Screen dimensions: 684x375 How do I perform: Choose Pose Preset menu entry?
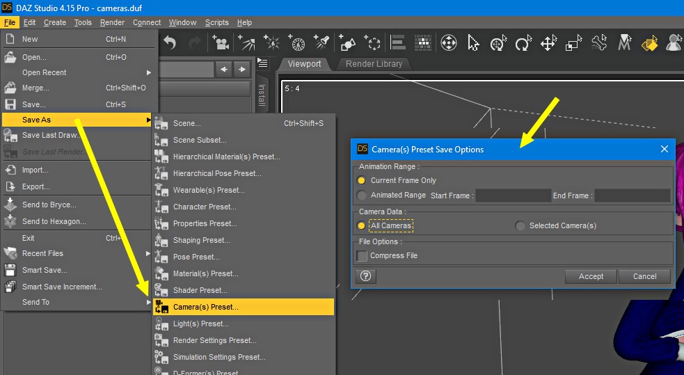[244, 257]
